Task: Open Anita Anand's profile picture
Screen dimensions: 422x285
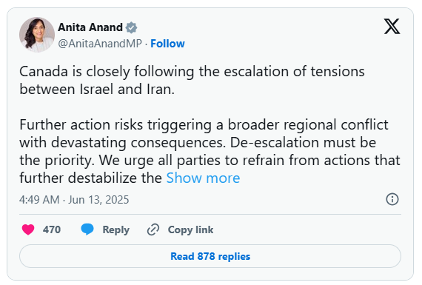Action: point(37,35)
